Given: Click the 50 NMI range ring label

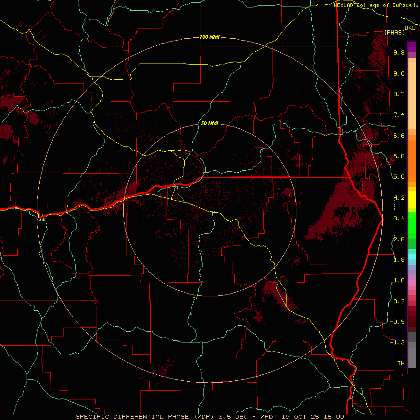Looking at the screenshot, I should click(x=210, y=123).
